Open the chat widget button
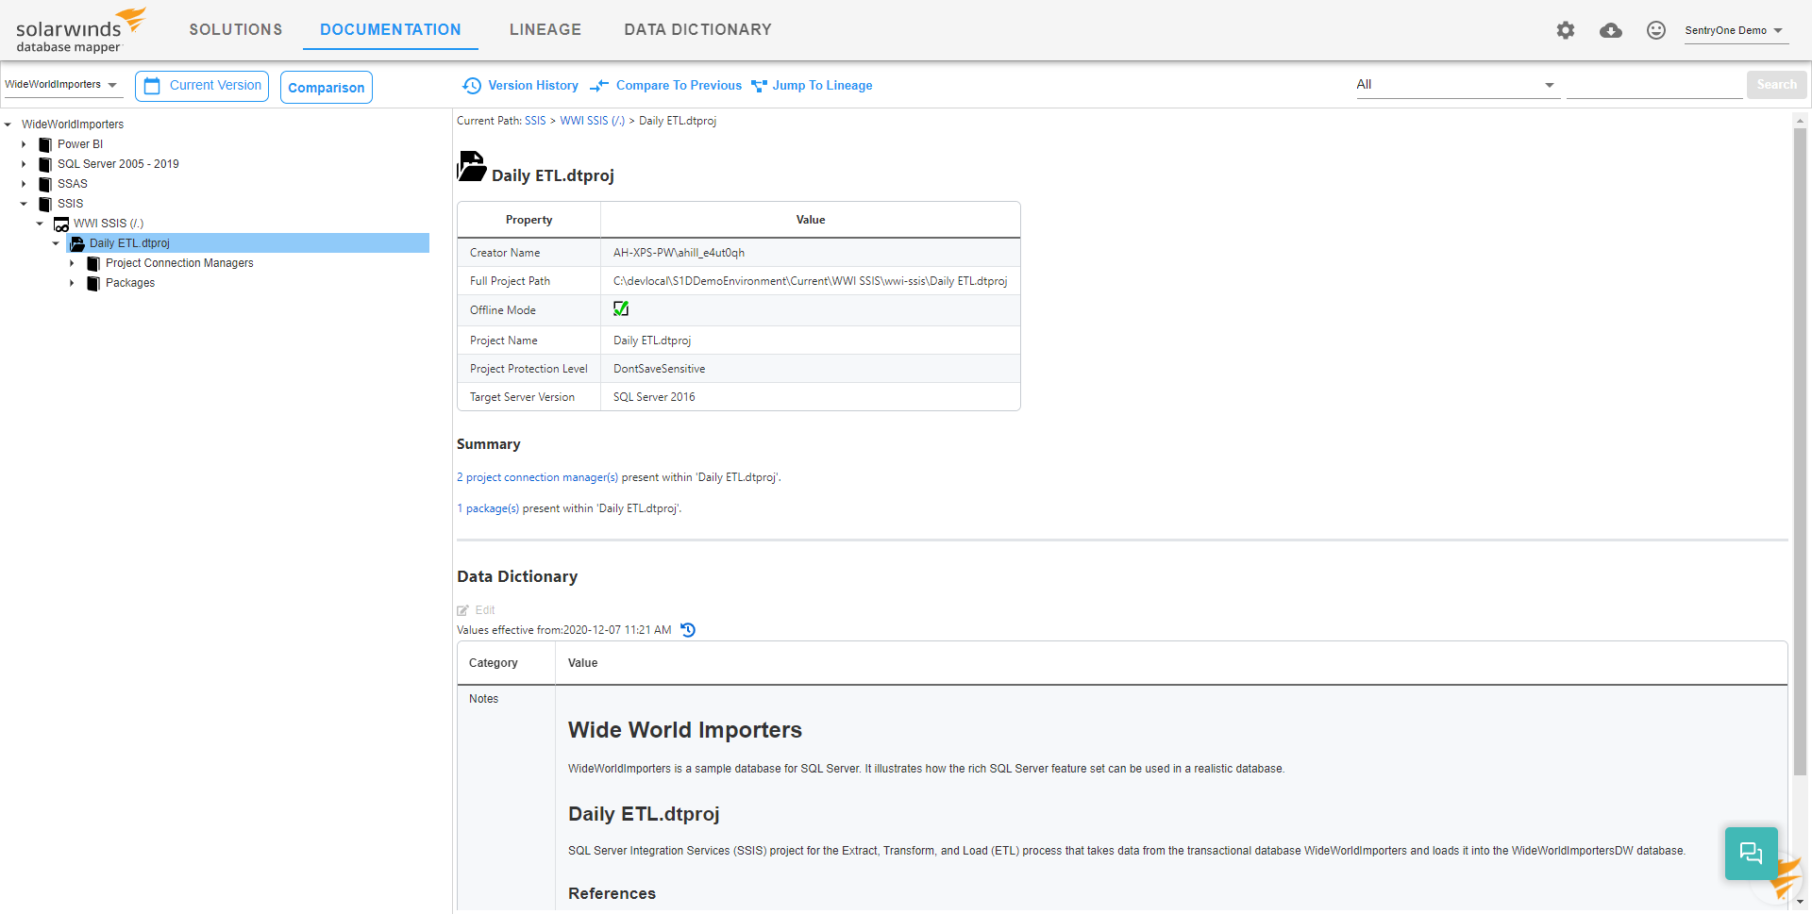This screenshot has width=1812, height=914. [x=1752, y=854]
